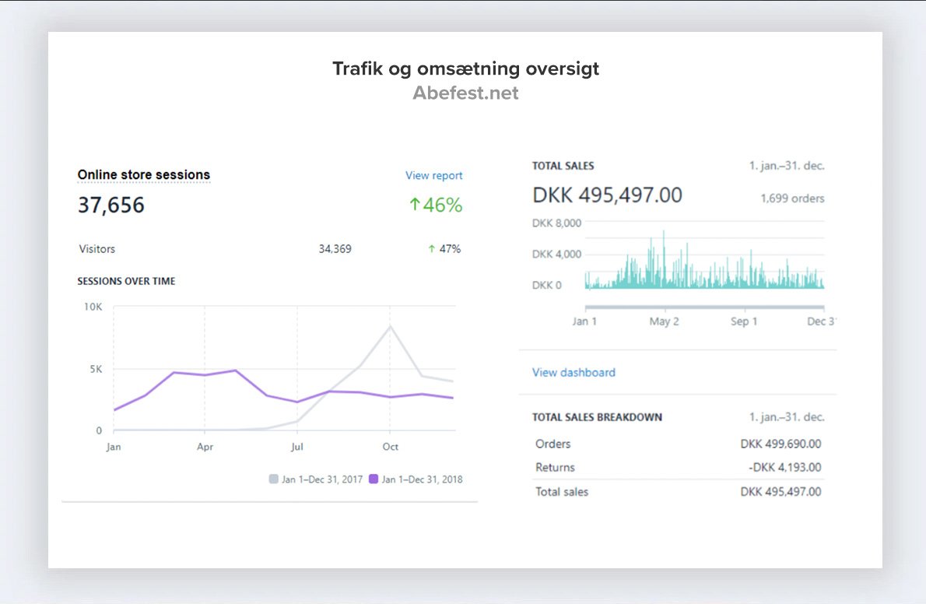Click the small green arrow beside 47%
This screenshot has height=604, width=926.
431,249
